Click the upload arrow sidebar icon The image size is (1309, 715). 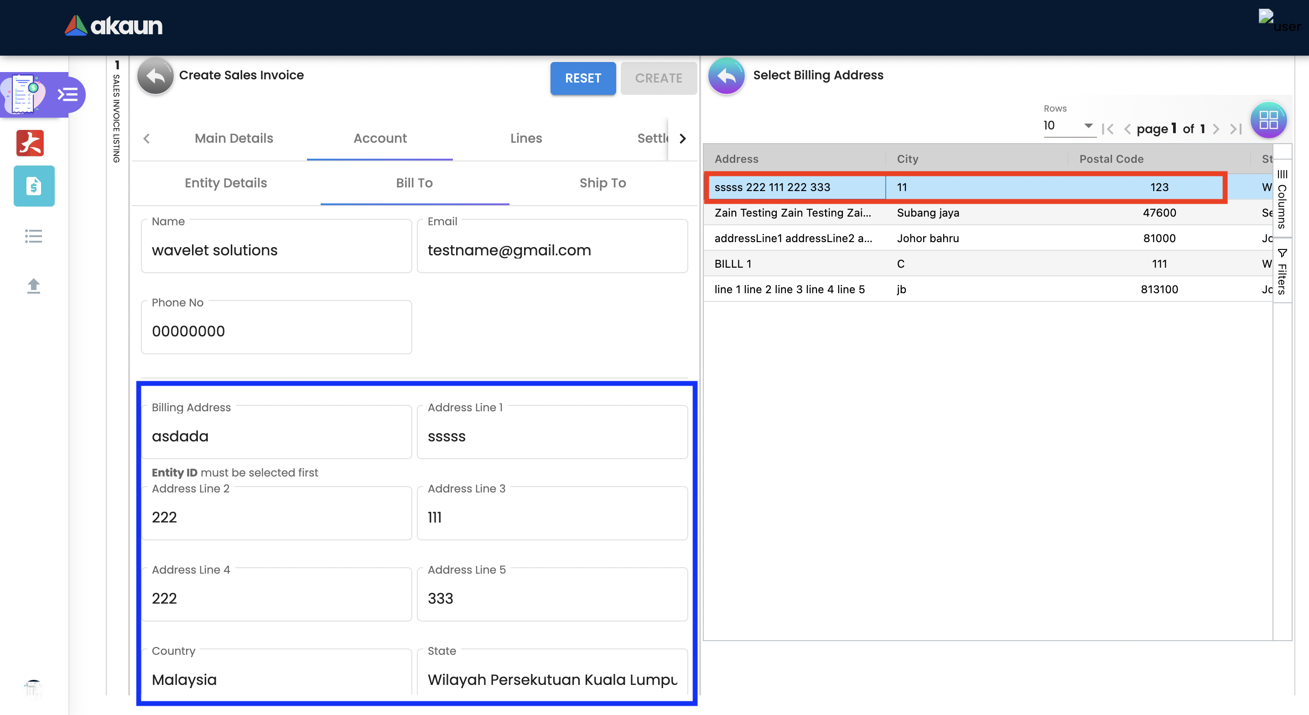[34, 286]
